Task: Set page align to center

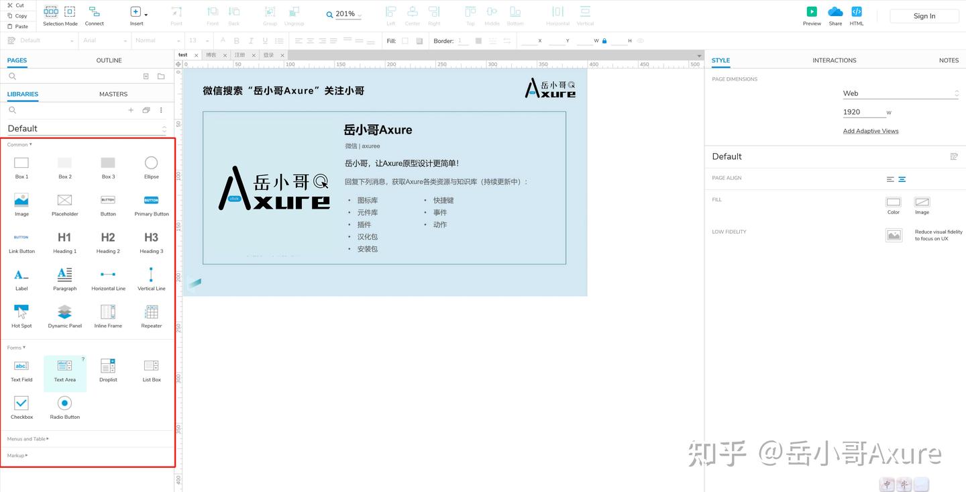Action: coord(902,179)
